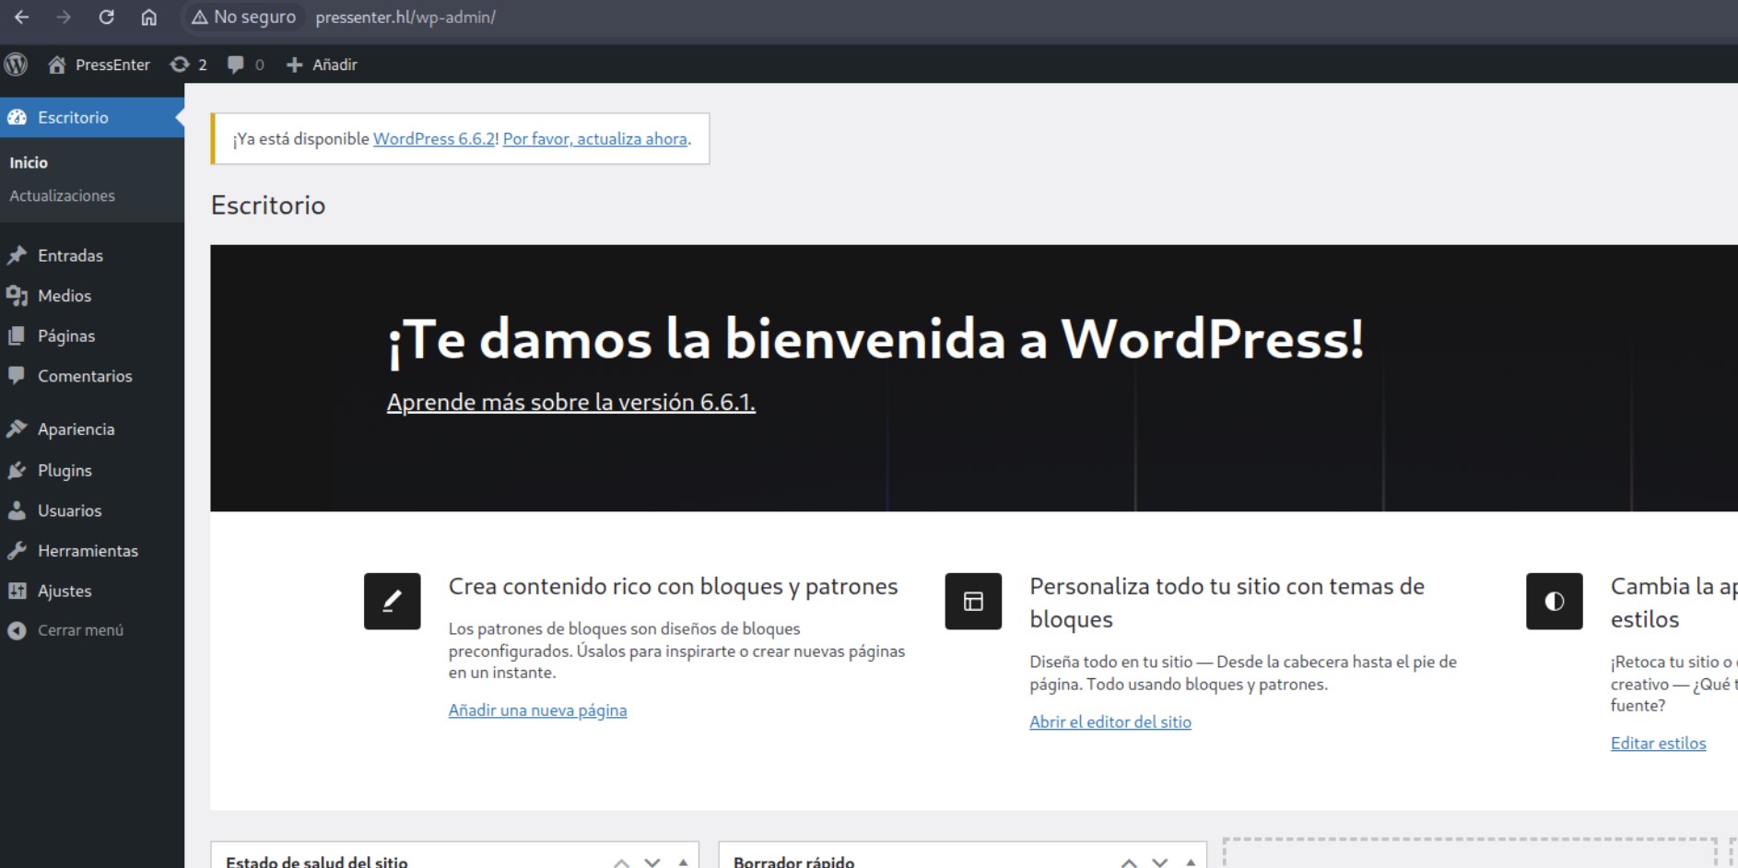Open the WordPress logo menu
1738x868 pixels.
16,65
